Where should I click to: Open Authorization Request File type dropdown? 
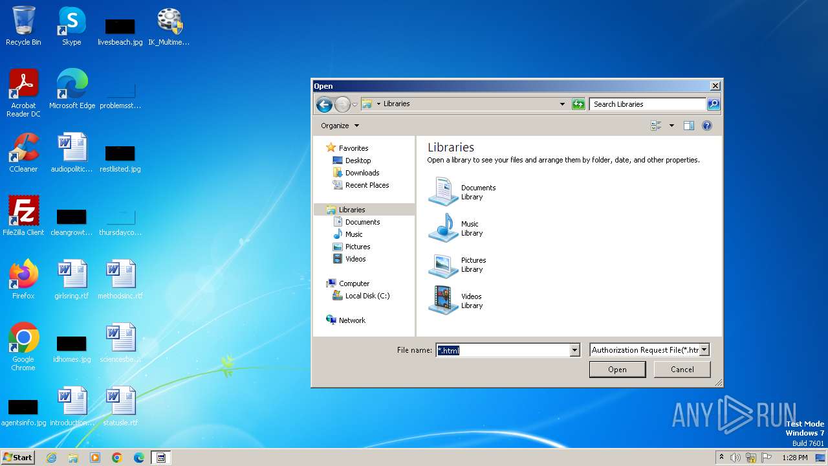649,350
